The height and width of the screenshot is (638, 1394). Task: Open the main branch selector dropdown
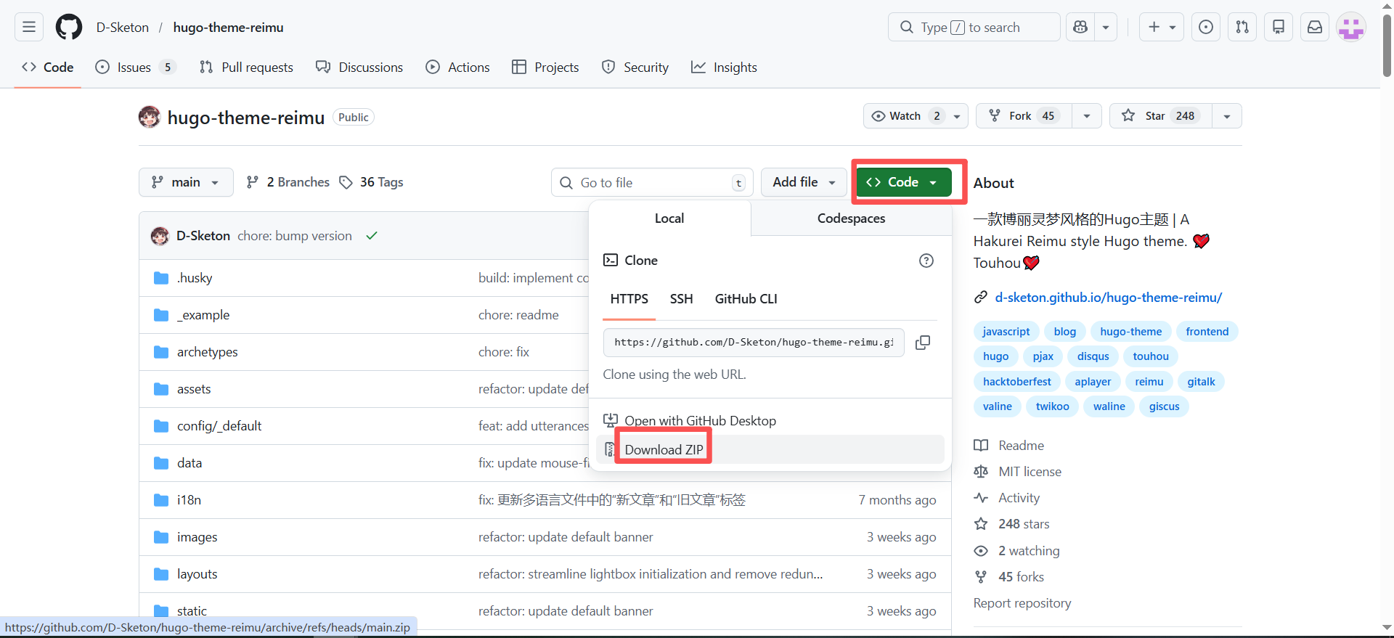[186, 182]
